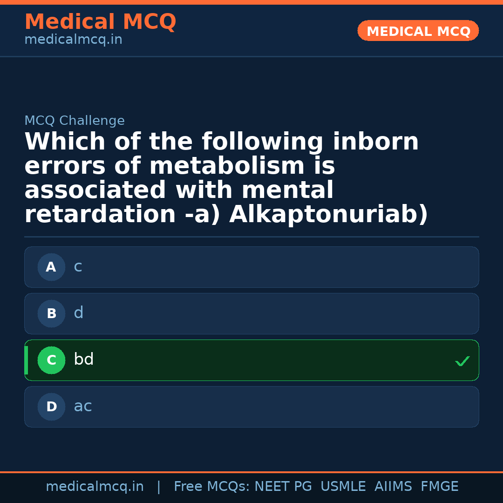The image size is (503, 503).
Task: Choose answer option 'd'
Action: [251, 313]
